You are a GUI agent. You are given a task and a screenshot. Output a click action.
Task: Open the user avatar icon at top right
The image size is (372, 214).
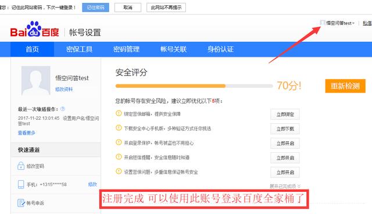[x=323, y=23]
